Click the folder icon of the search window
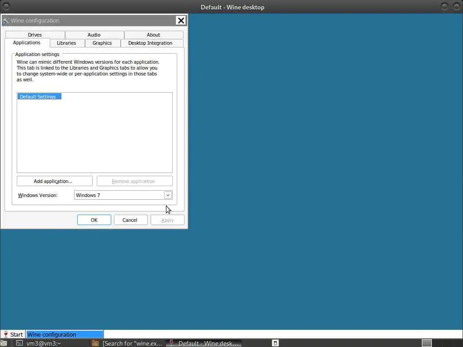The height and width of the screenshot is (347, 463). pyautogui.click(x=95, y=343)
